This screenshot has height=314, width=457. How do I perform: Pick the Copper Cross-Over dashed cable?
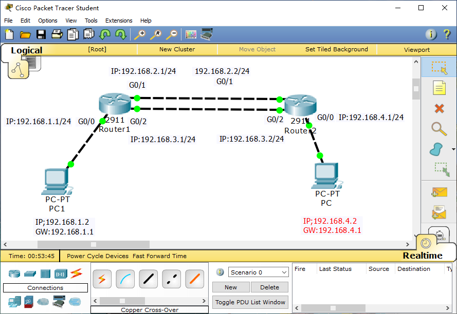pos(171,279)
